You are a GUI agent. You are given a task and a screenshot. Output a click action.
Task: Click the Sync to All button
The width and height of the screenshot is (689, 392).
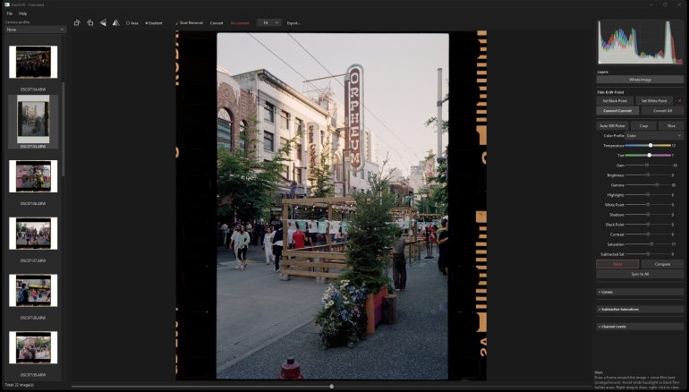coord(640,274)
